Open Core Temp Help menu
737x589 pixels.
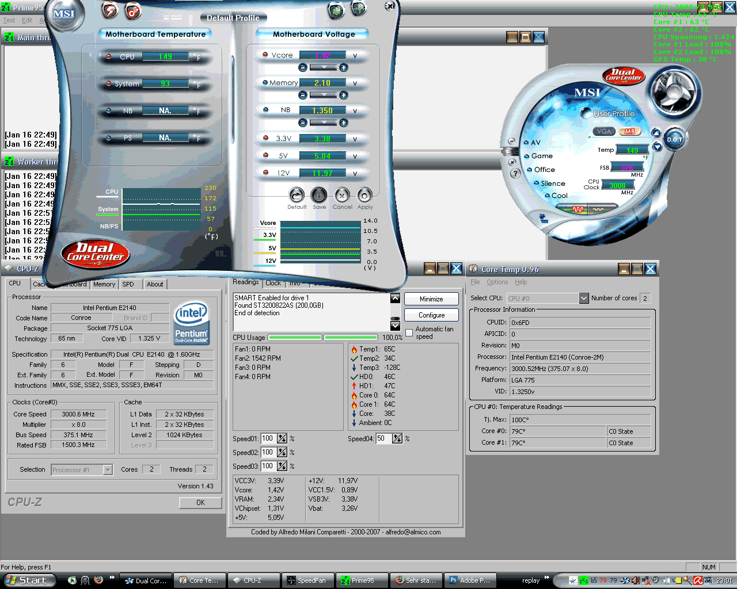(521, 282)
